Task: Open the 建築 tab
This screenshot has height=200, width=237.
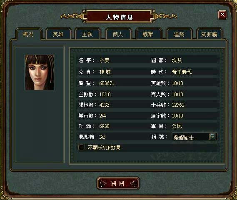Action: click(179, 34)
